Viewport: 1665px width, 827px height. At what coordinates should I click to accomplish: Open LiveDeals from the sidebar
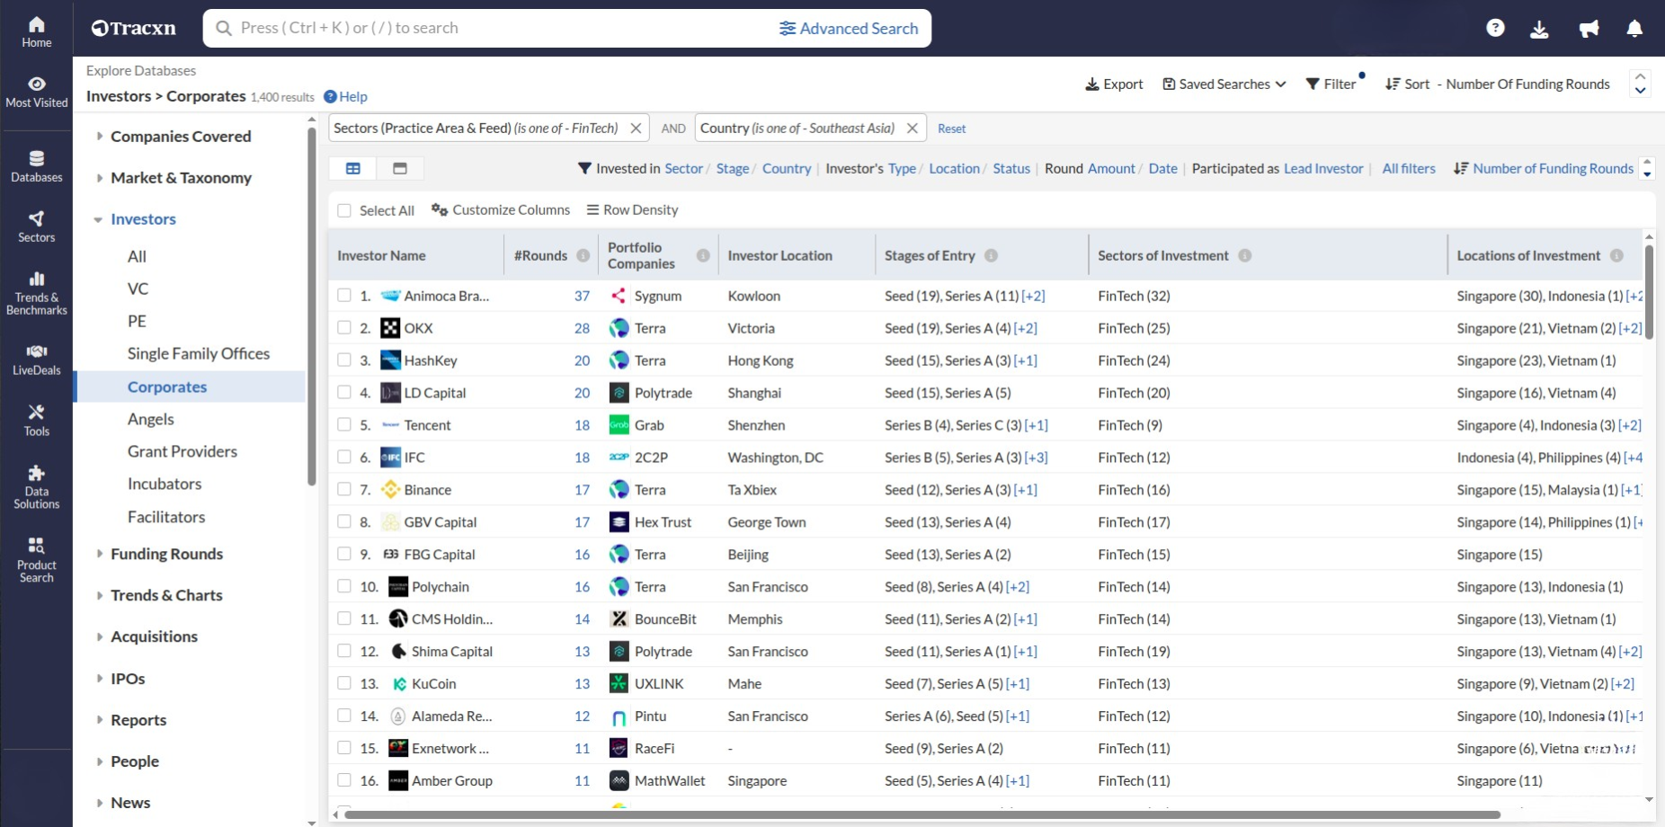click(36, 358)
